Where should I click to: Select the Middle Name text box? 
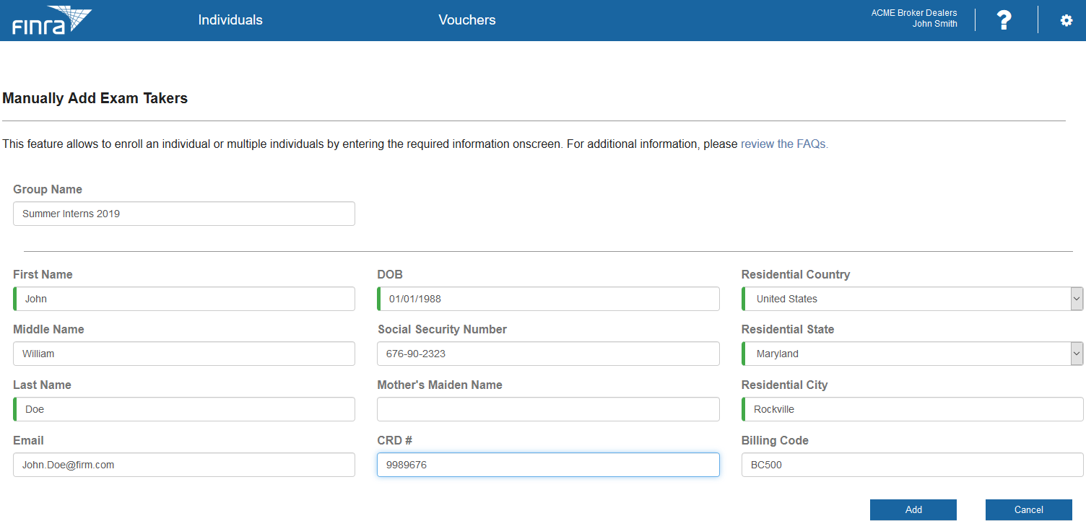[x=184, y=354]
